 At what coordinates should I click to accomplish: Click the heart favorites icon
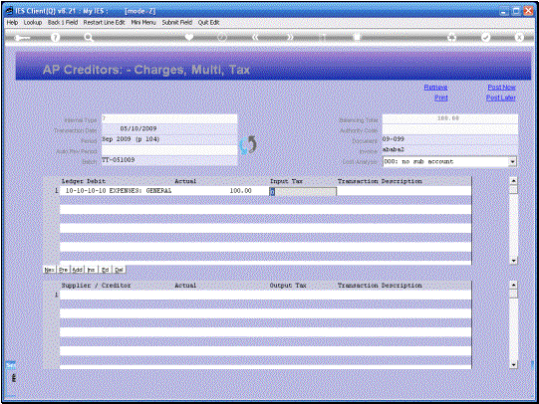pos(188,37)
